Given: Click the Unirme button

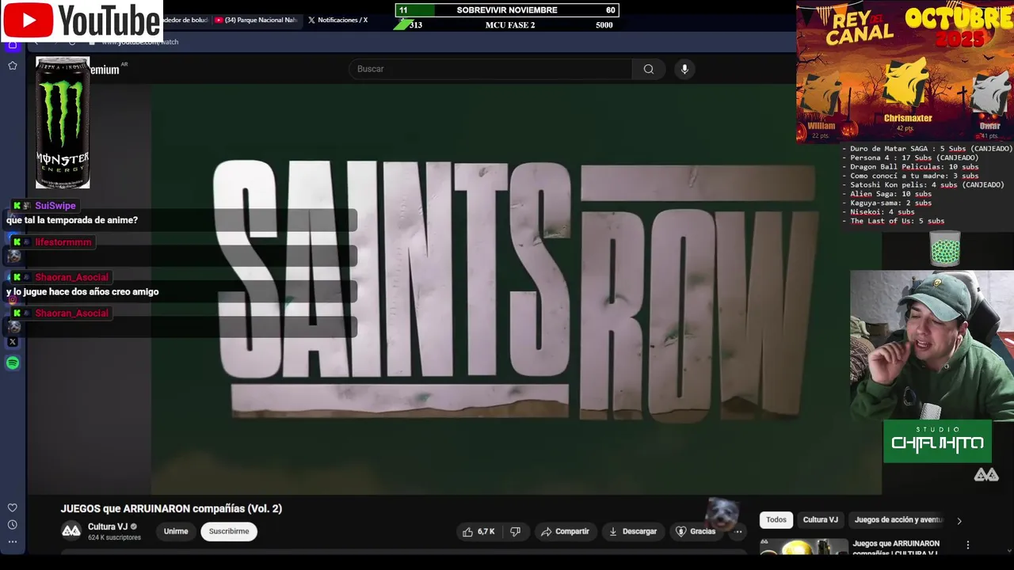Looking at the screenshot, I should [176, 531].
